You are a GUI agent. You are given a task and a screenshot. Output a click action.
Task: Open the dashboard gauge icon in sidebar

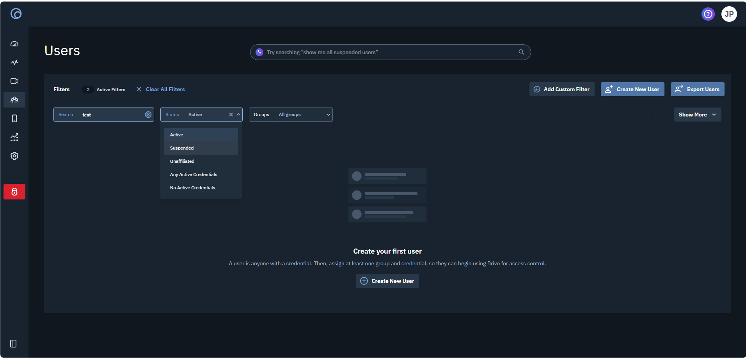click(14, 44)
